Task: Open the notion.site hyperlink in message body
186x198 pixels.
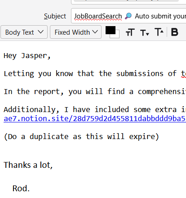Action: [x=95, y=119]
